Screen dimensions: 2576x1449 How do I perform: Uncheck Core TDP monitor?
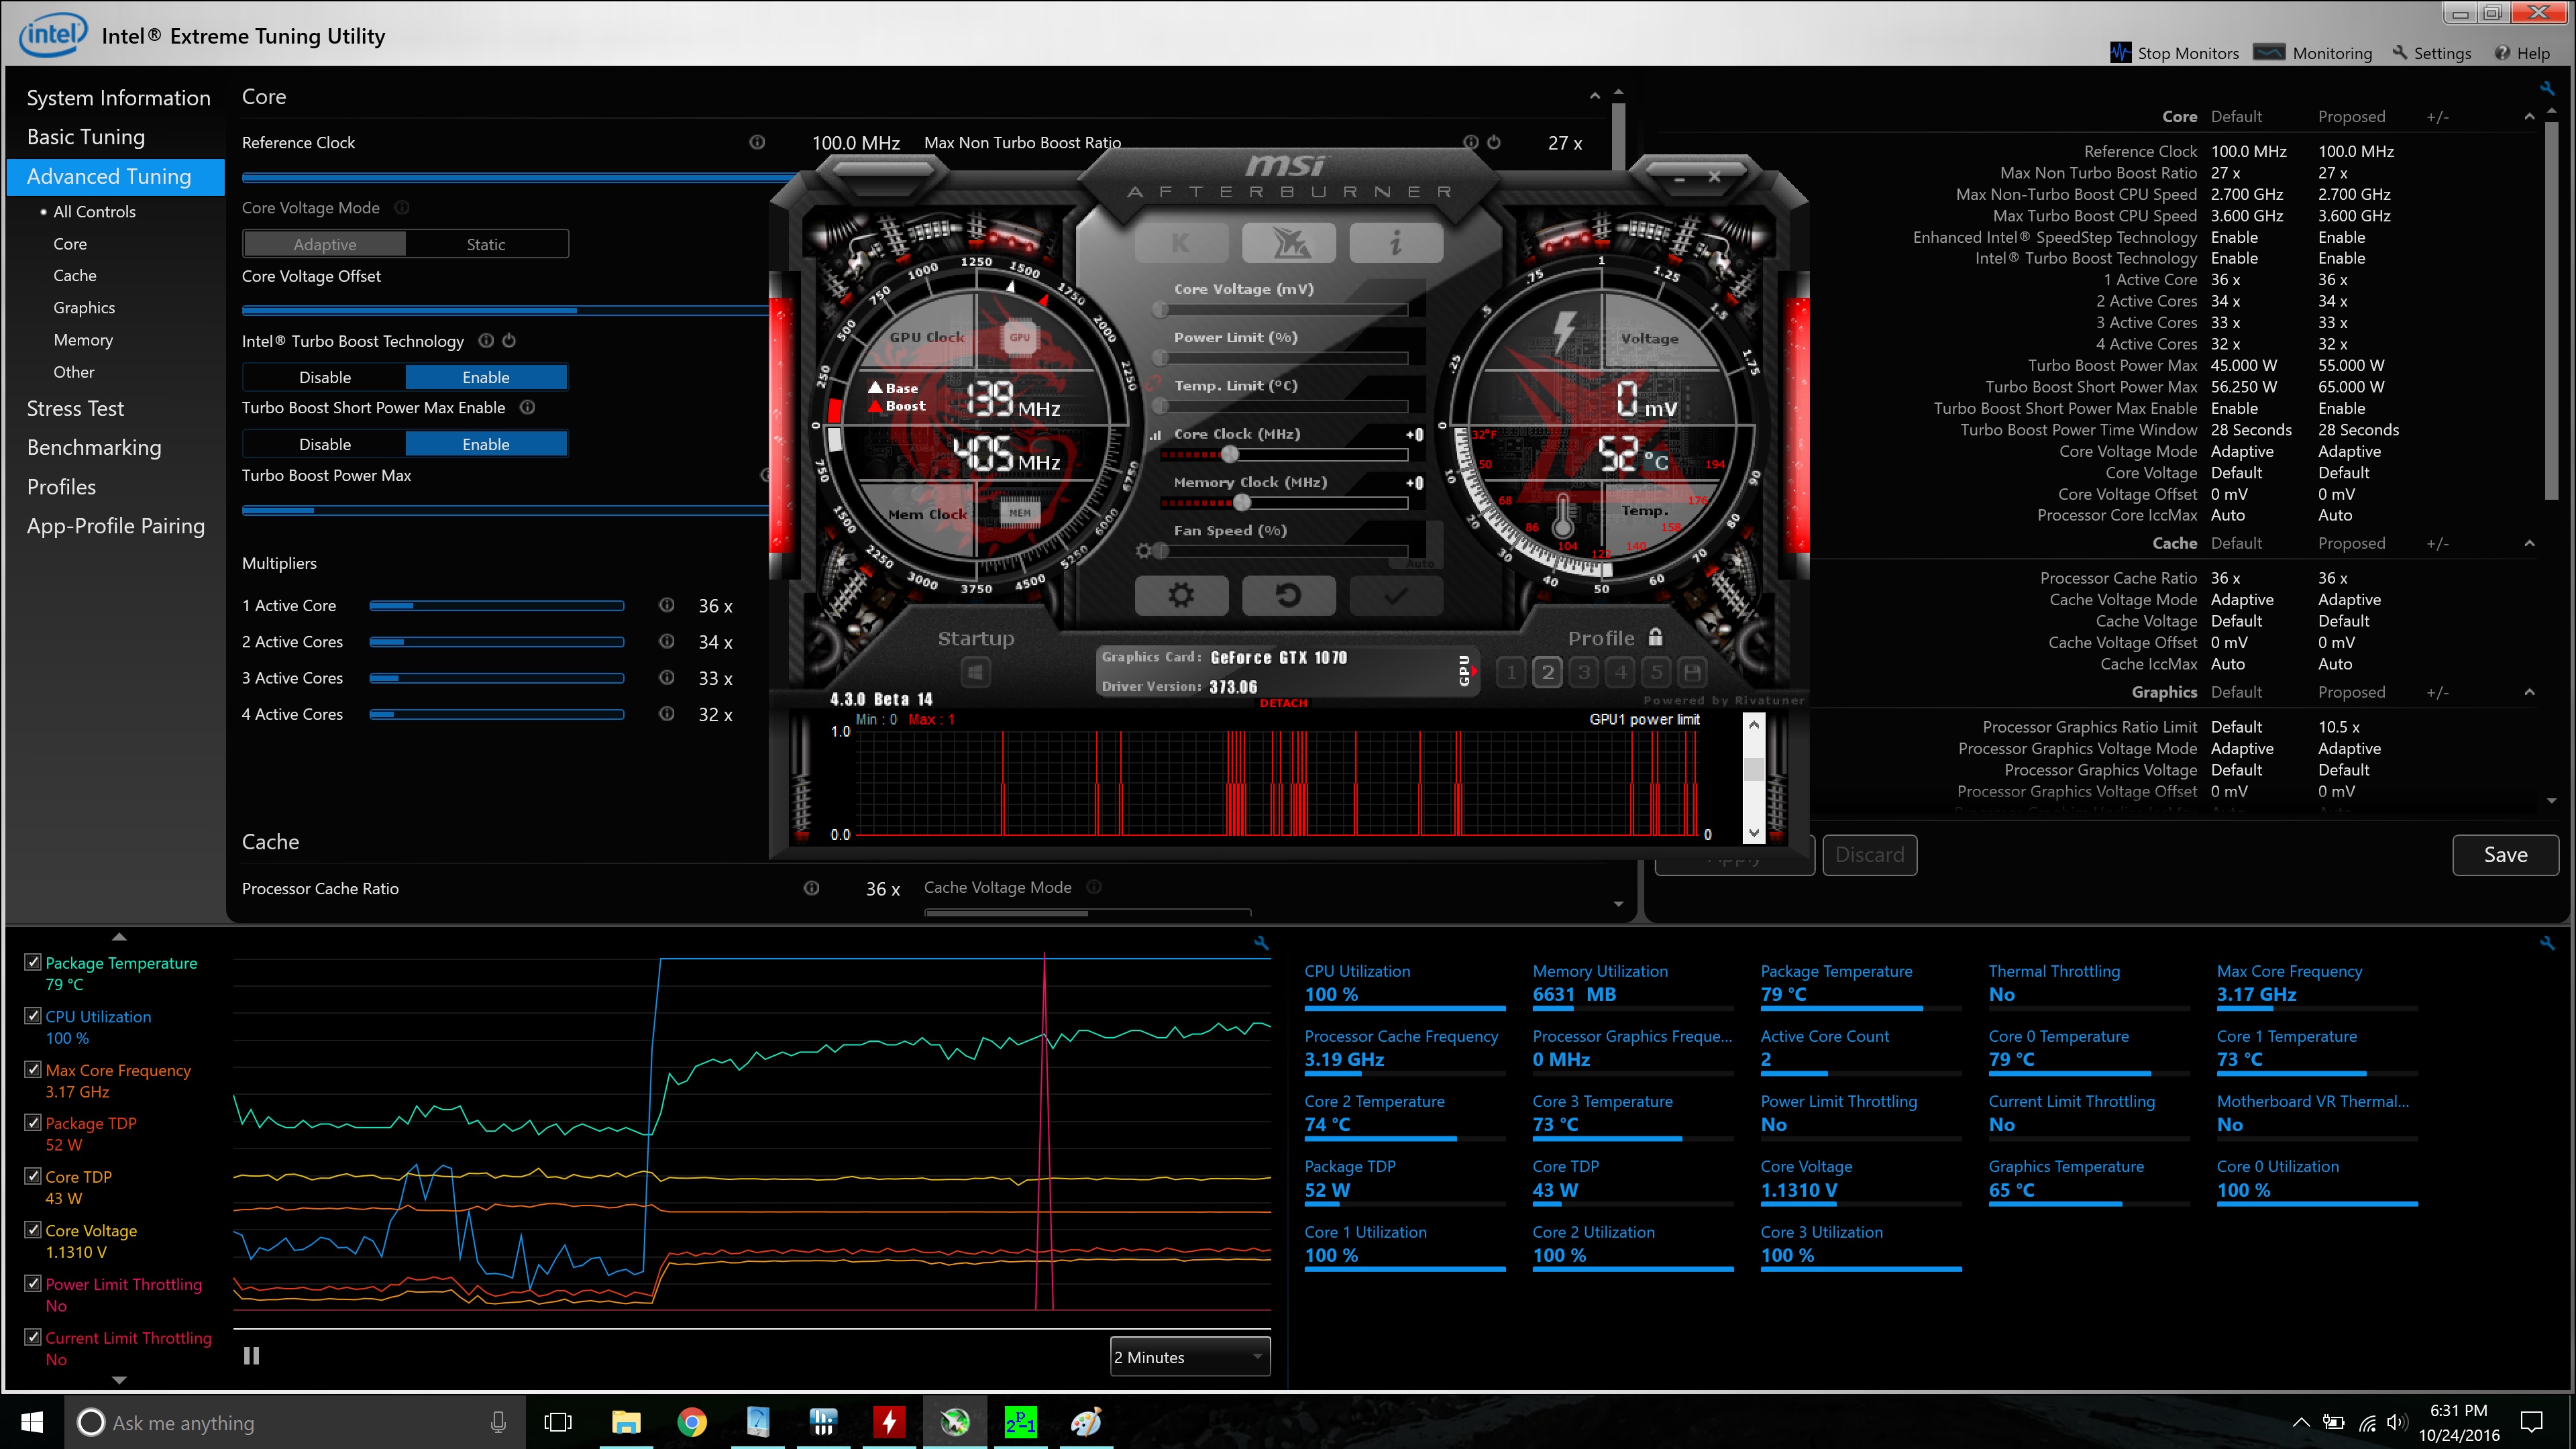coord(33,1176)
